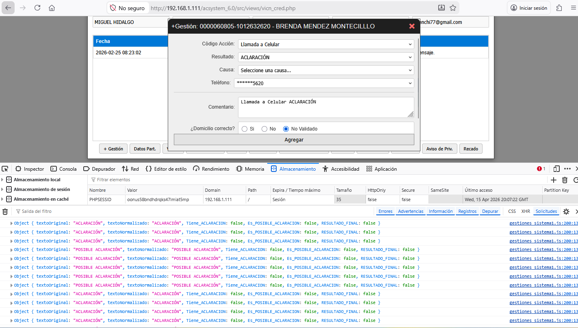578x328 pixels.
Task: Toggle the XHR console filter
Action: pos(526,211)
